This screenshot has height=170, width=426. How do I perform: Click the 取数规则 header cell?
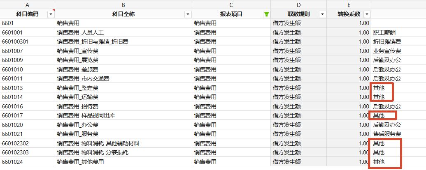click(298, 14)
